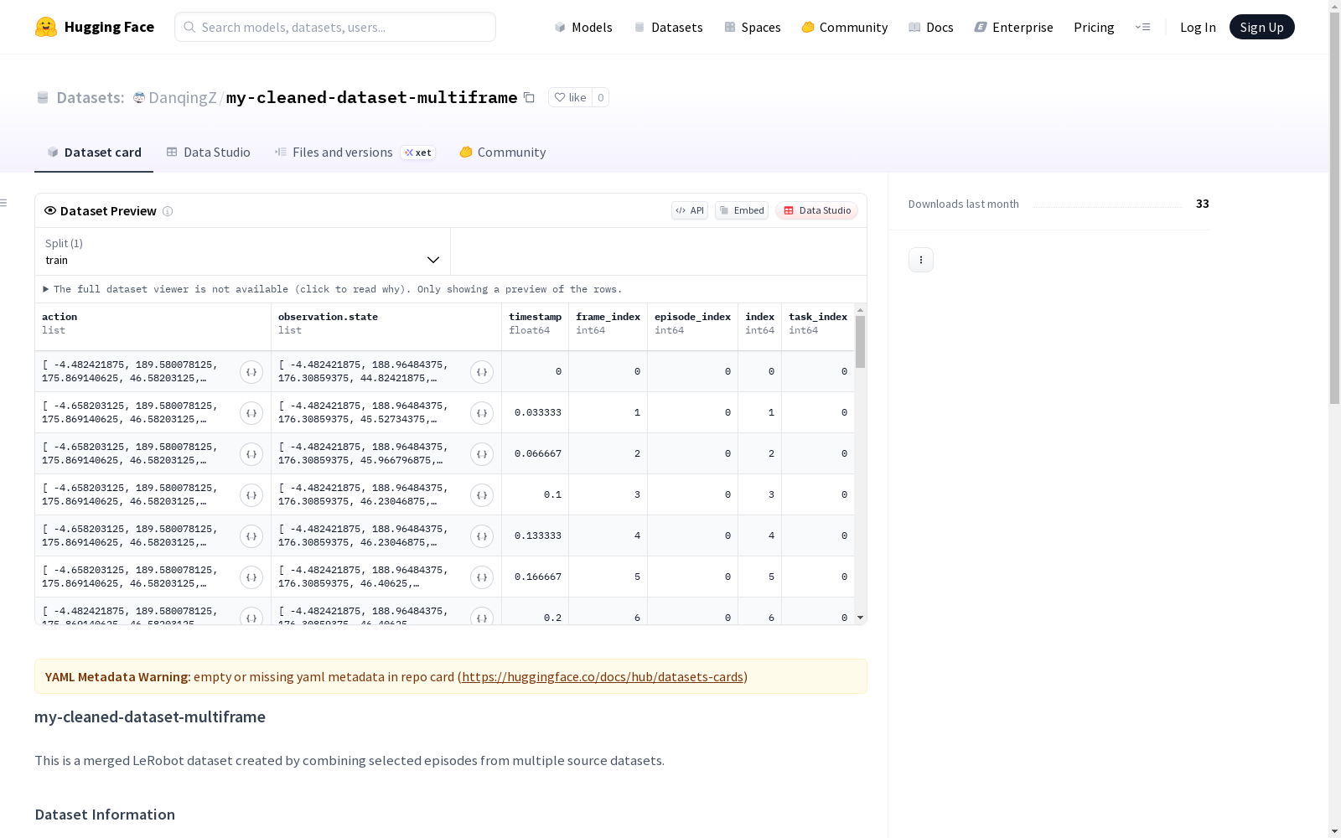The image size is (1341, 838).
Task: Click the like count number
Action: 600,97
